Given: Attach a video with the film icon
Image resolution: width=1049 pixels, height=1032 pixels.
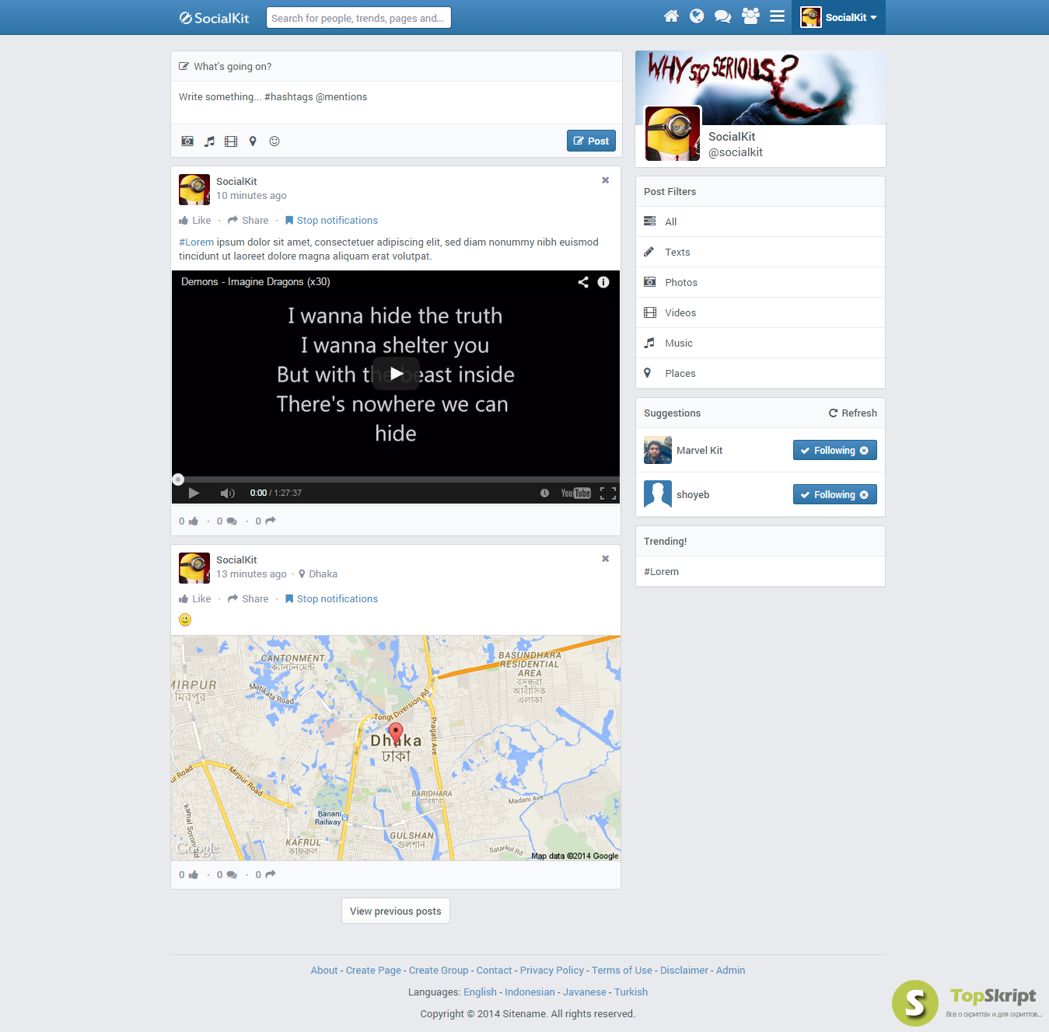Looking at the screenshot, I should coord(231,141).
